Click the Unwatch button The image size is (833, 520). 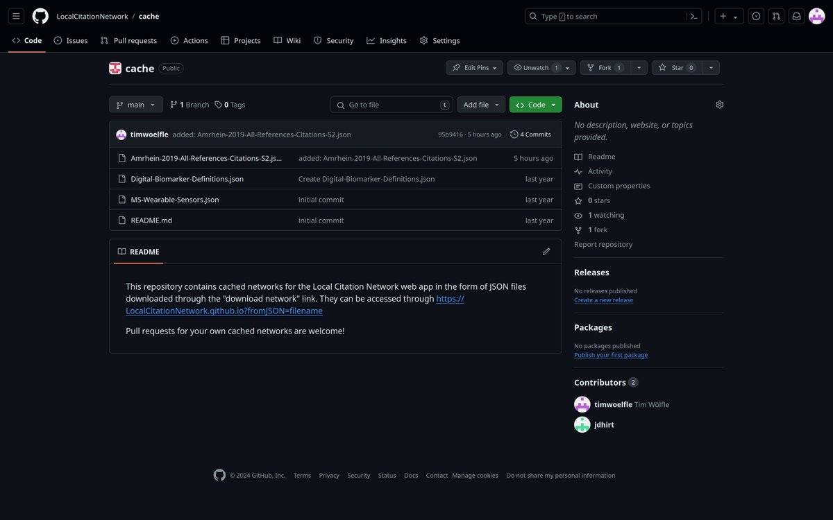[535, 67]
